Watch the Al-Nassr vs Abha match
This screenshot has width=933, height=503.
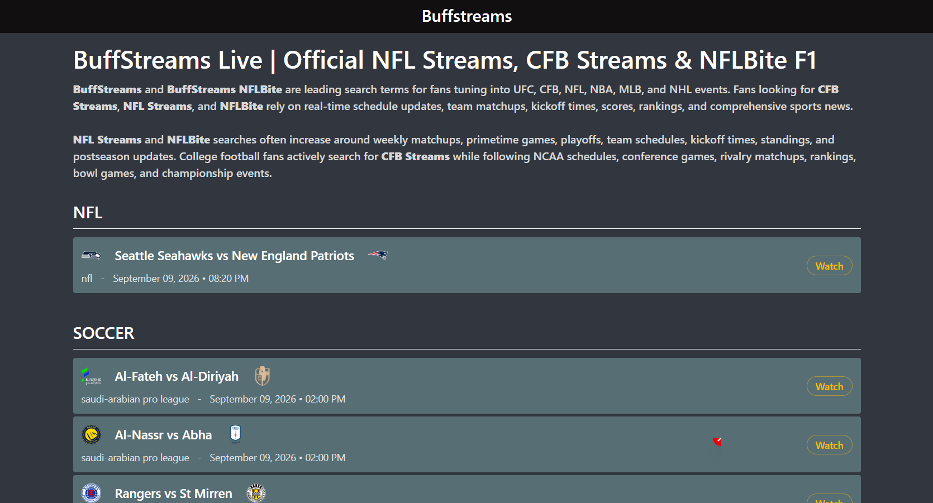tap(829, 445)
